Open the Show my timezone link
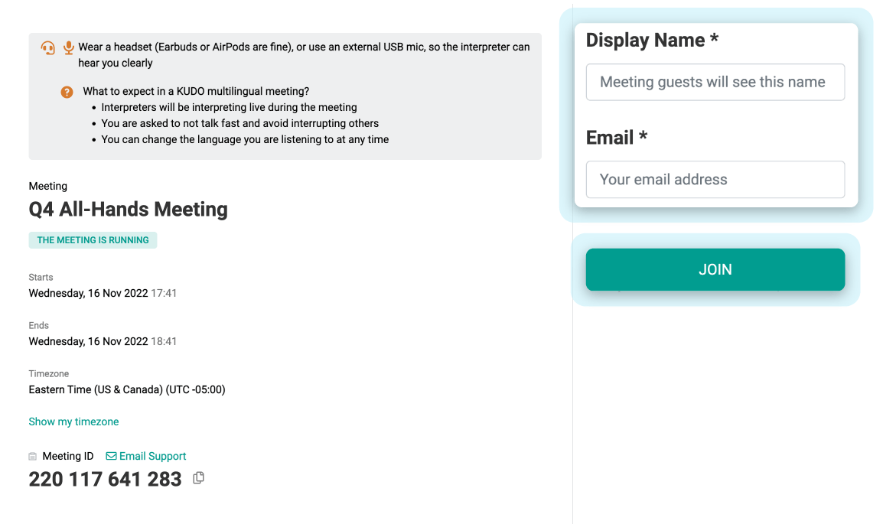The width and height of the screenshot is (883, 524). 73,421
